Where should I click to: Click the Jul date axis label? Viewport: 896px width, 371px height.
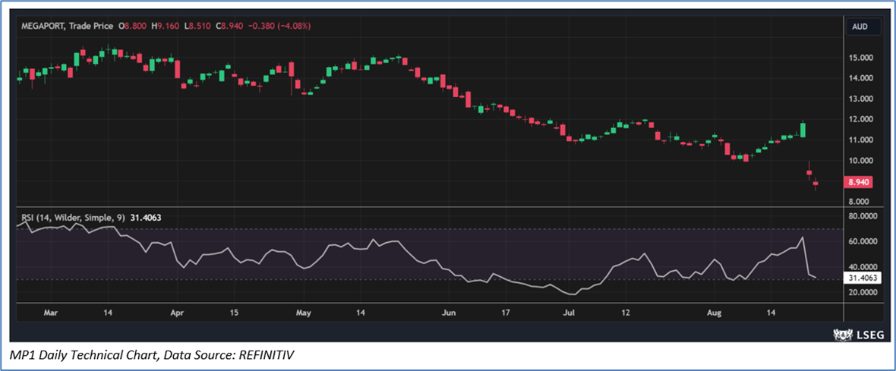(568, 313)
